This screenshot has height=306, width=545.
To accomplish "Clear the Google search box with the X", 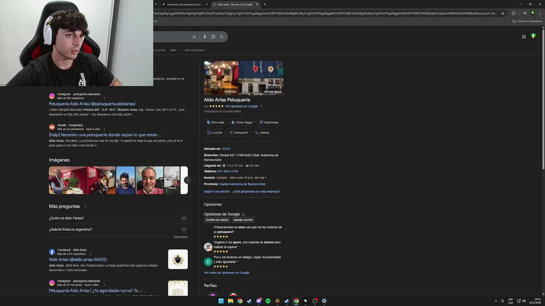I will pyautogui.click(x=194, y=37).
